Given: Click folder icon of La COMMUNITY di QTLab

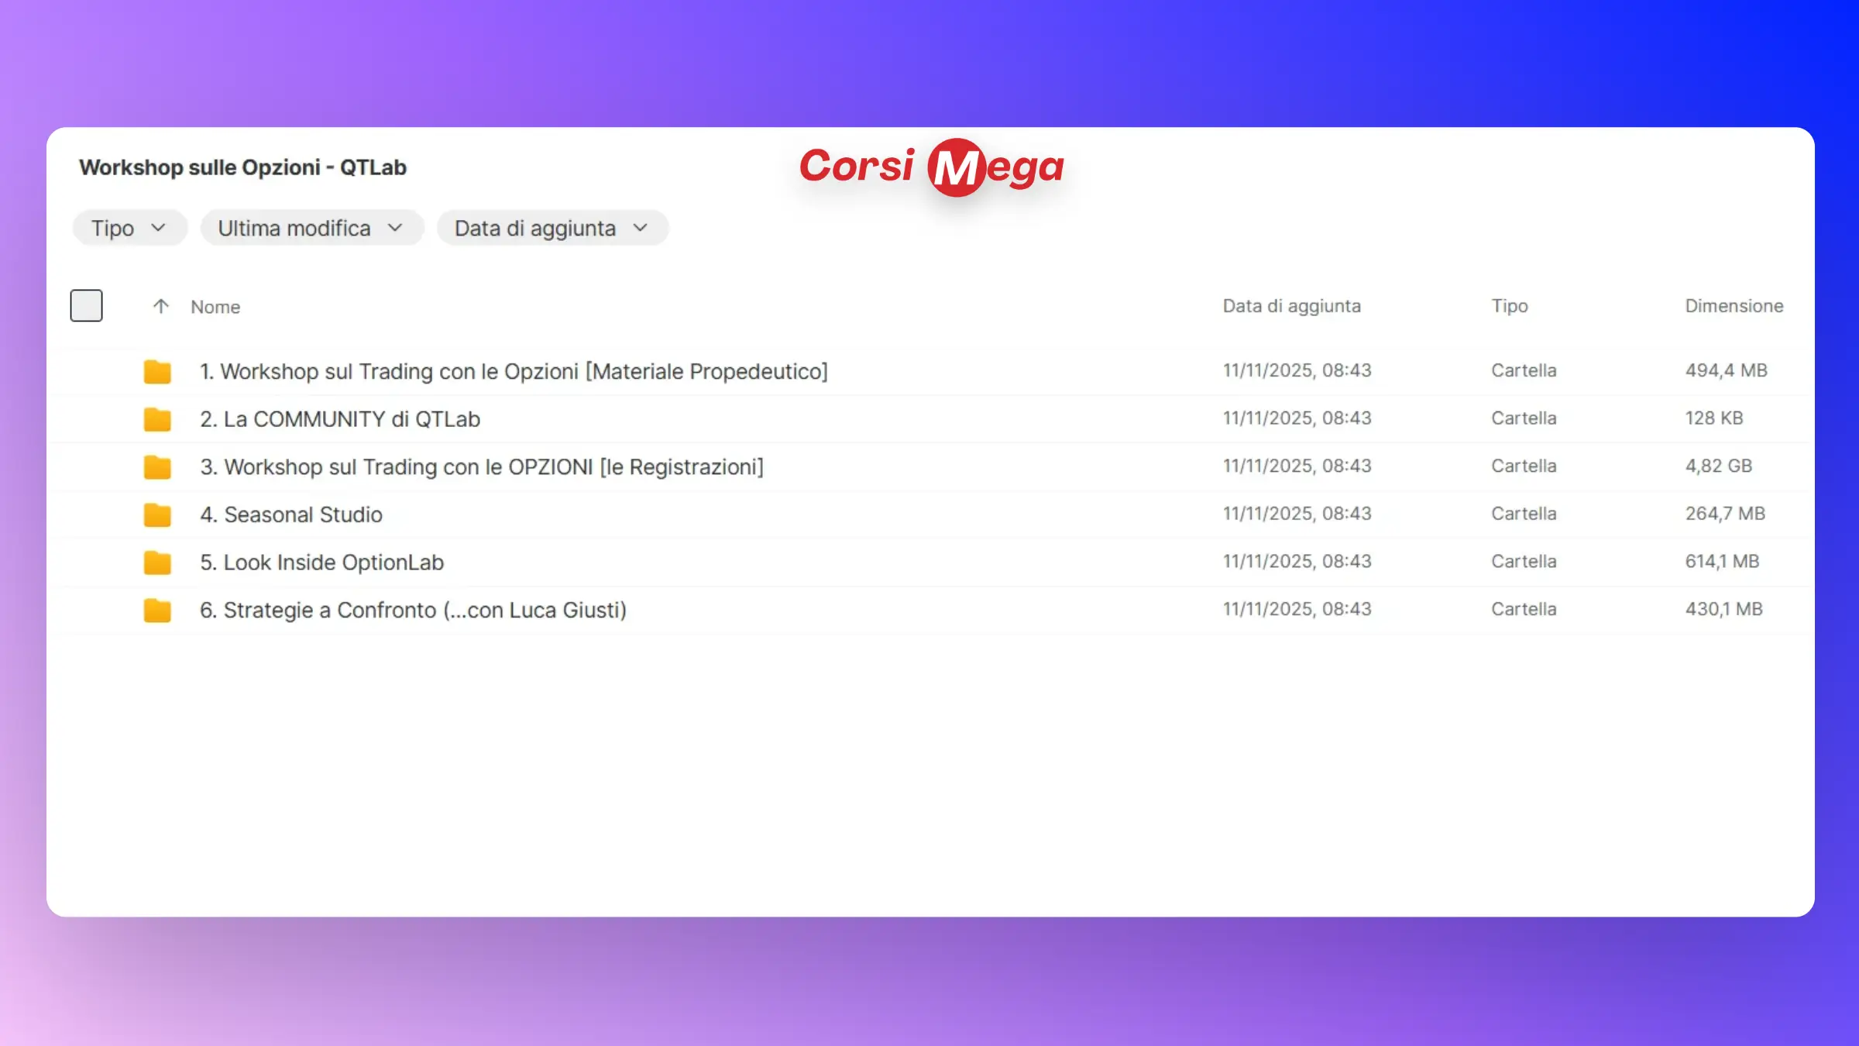Looking at the screenshot, I should pos(157,419).
